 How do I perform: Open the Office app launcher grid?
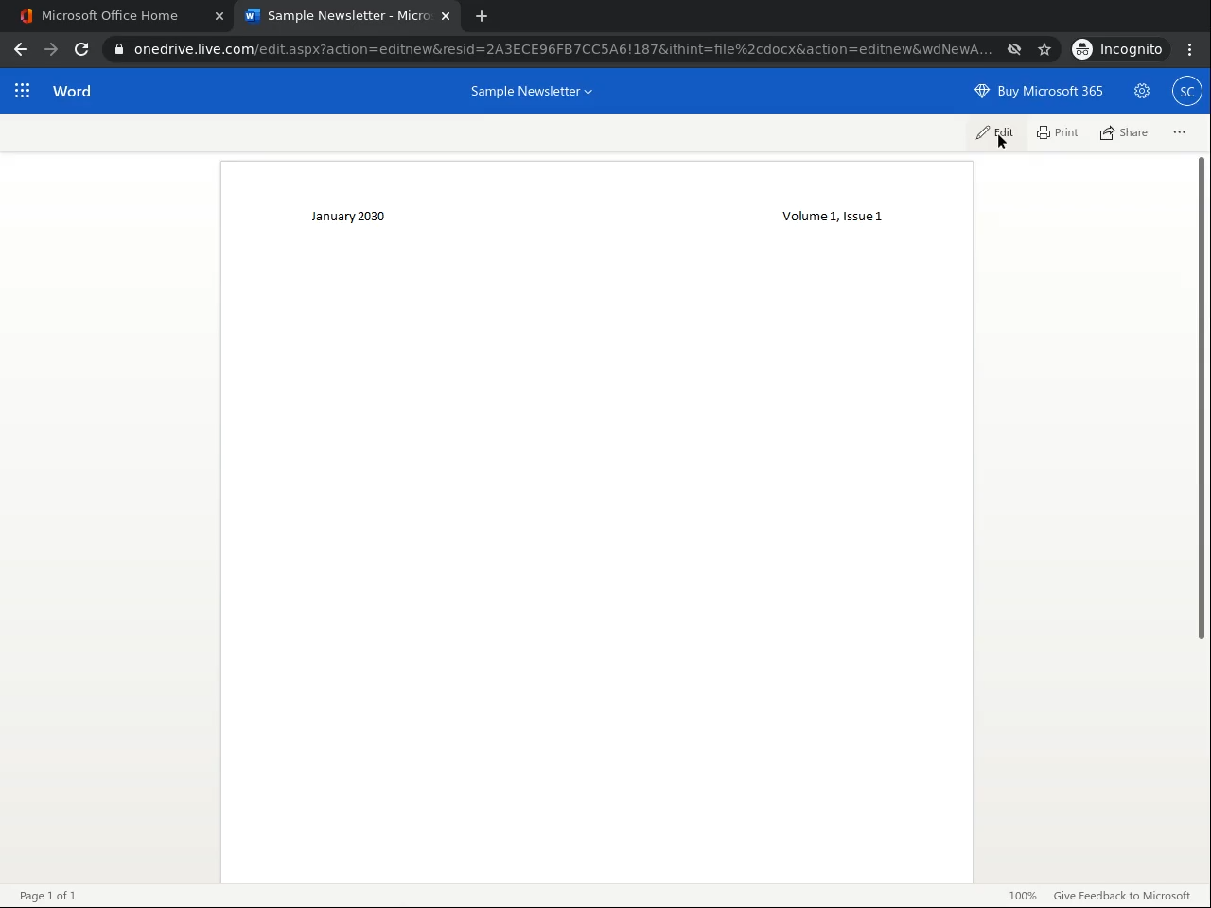click(22, 91)
